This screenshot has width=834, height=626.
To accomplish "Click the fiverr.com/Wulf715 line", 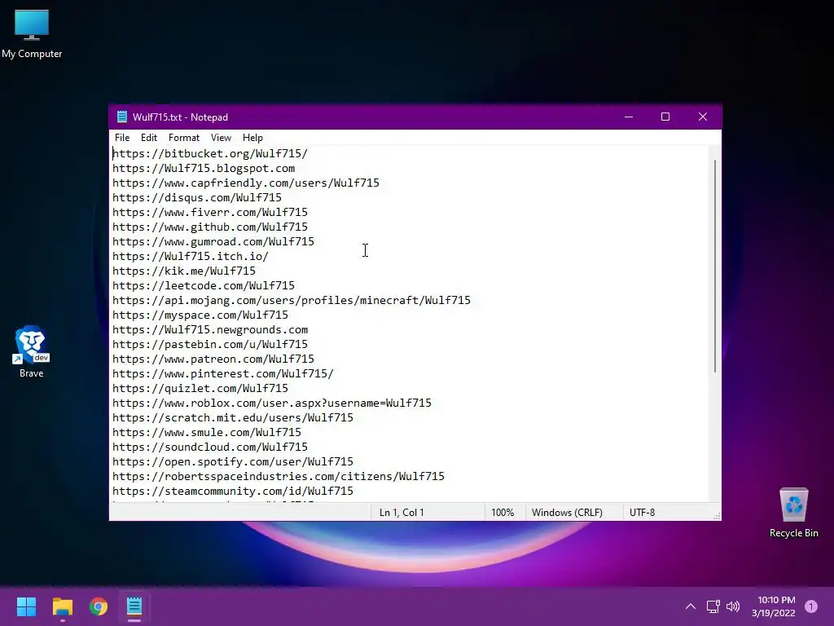I will point(210,212).
